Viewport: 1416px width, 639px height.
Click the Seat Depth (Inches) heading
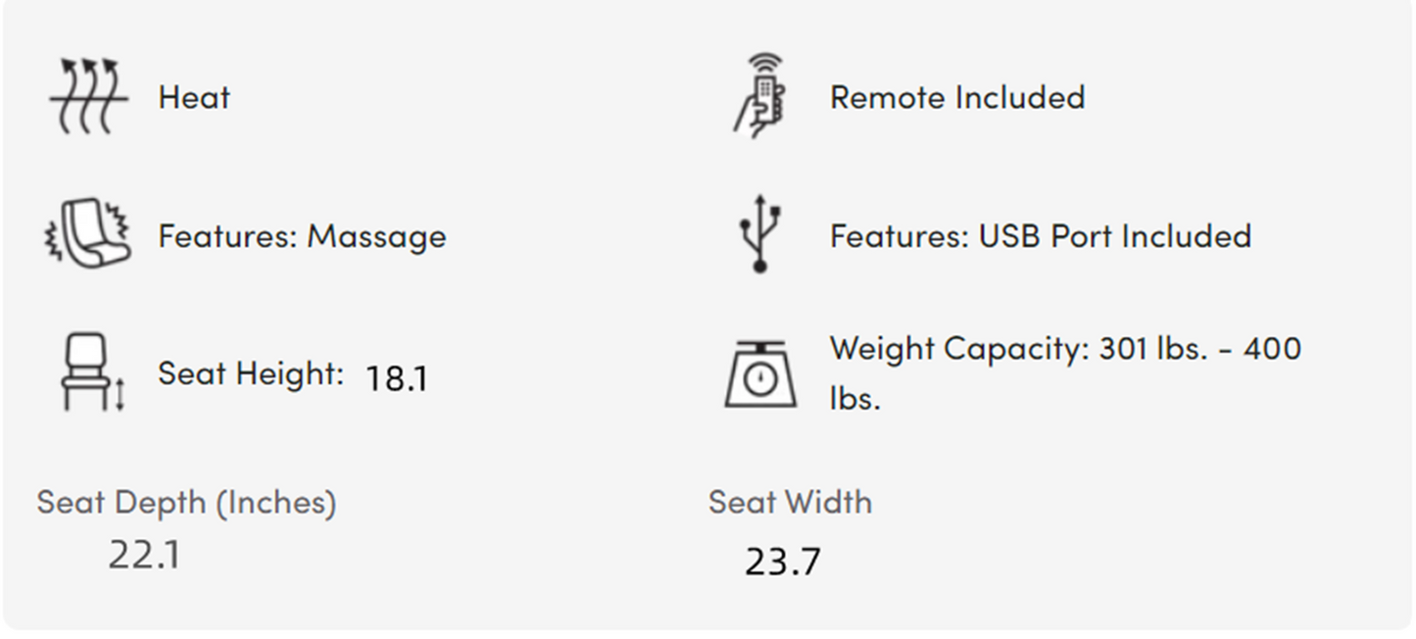pos(186,503)
